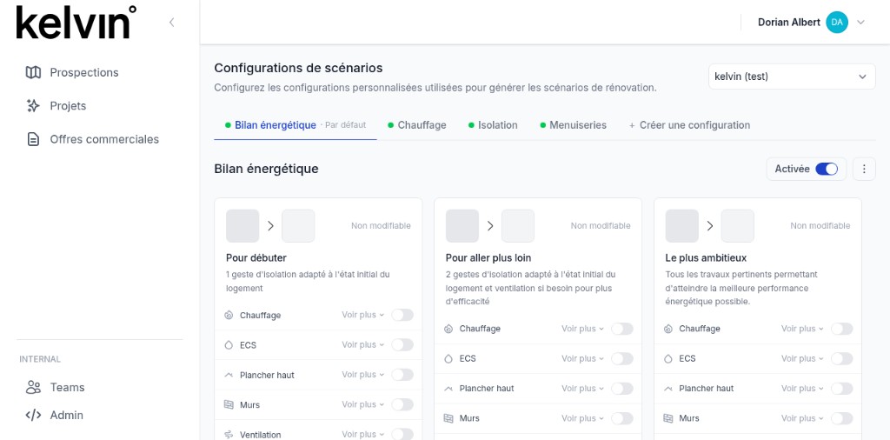This screenshot has height=440, width=890.
Task: Click Plancher haut icon in Pour débuter
Action: (229, 376)
